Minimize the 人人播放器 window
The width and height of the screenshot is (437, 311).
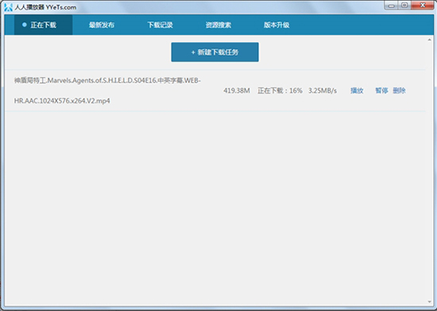pyautogui.click(x=392, y=6)
